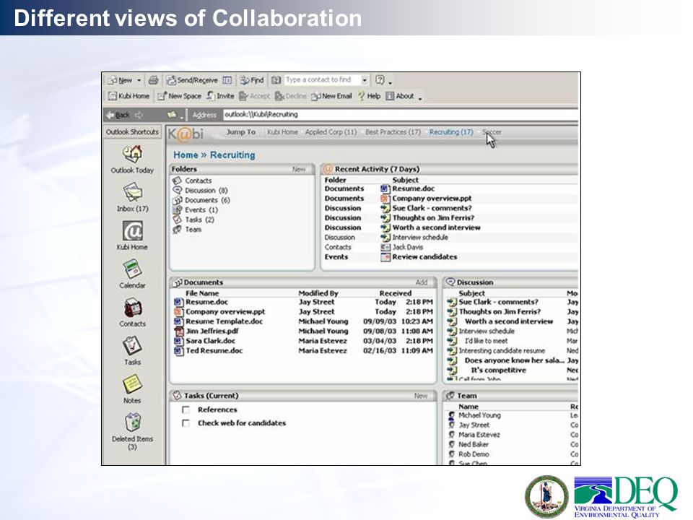Image resolution: width=693 pixels, height=520 pixels.
Task: Click the Outlook Shortcuts group header
Action: tap(132, 131)
